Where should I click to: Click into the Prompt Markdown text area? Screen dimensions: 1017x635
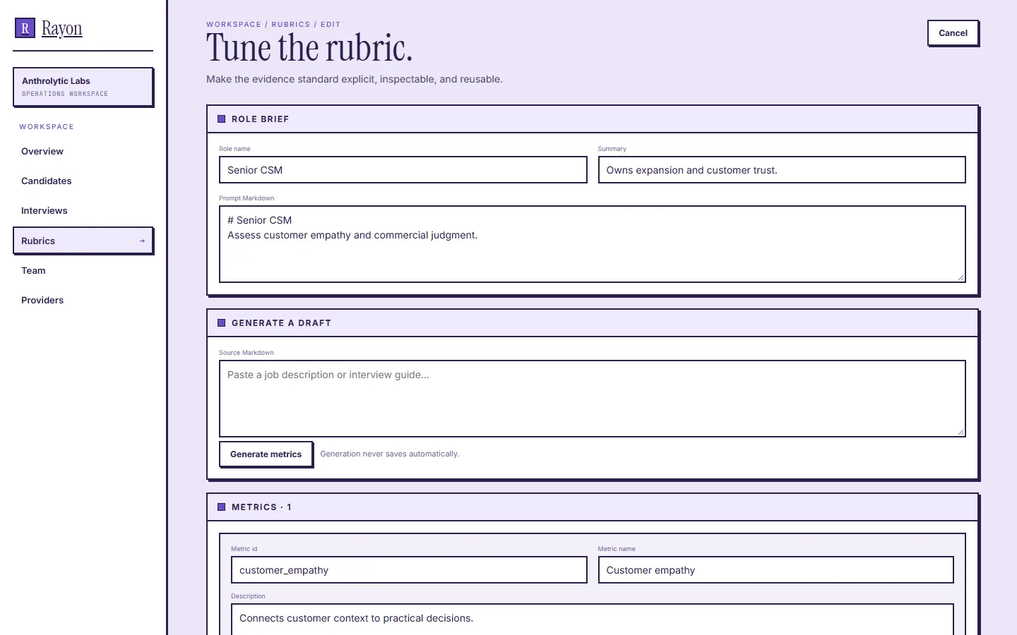(592, 244)
